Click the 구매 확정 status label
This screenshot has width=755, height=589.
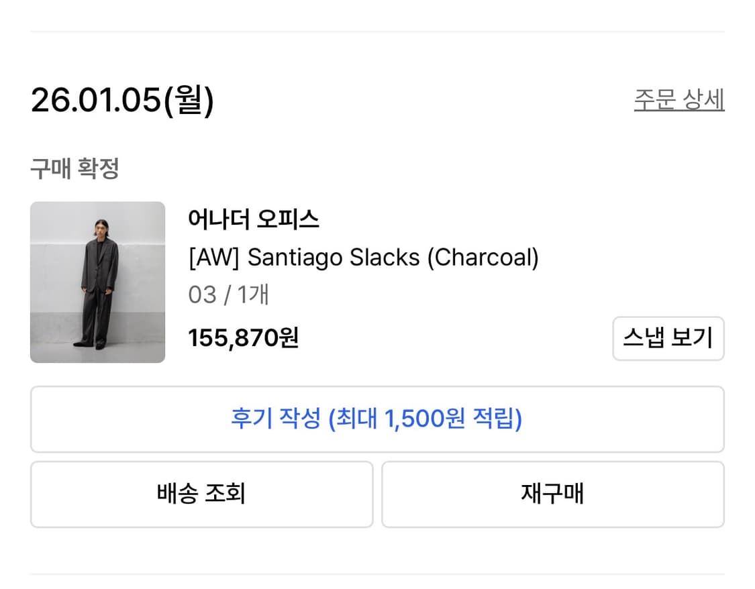click(74, 168)
